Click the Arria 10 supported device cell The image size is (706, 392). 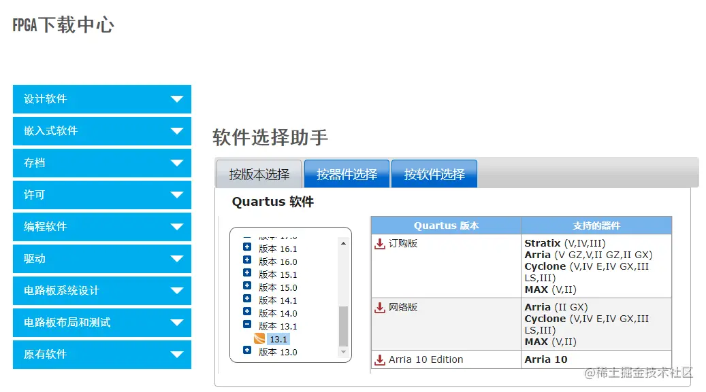596,359
